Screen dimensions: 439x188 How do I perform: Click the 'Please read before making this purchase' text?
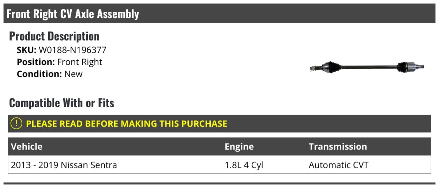tap(127, 124)
